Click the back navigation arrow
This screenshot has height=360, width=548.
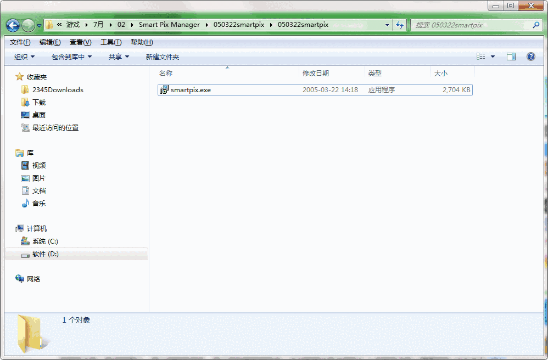pos(12,25)
